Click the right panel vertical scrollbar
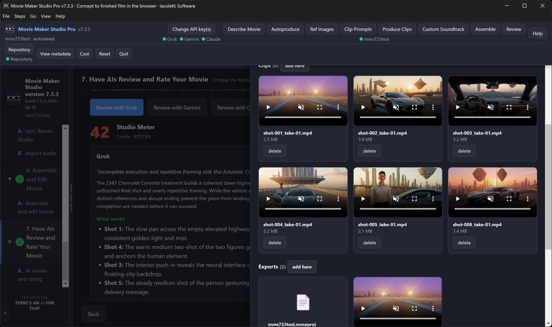This screenshot has width=552, height=327. [x=548, y=186]
